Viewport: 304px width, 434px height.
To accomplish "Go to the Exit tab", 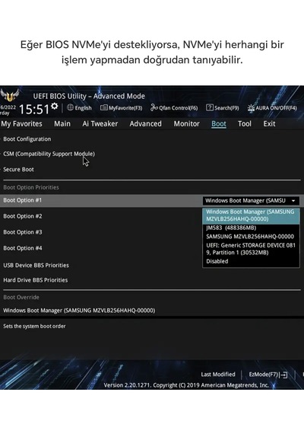I will click(269, 123).
